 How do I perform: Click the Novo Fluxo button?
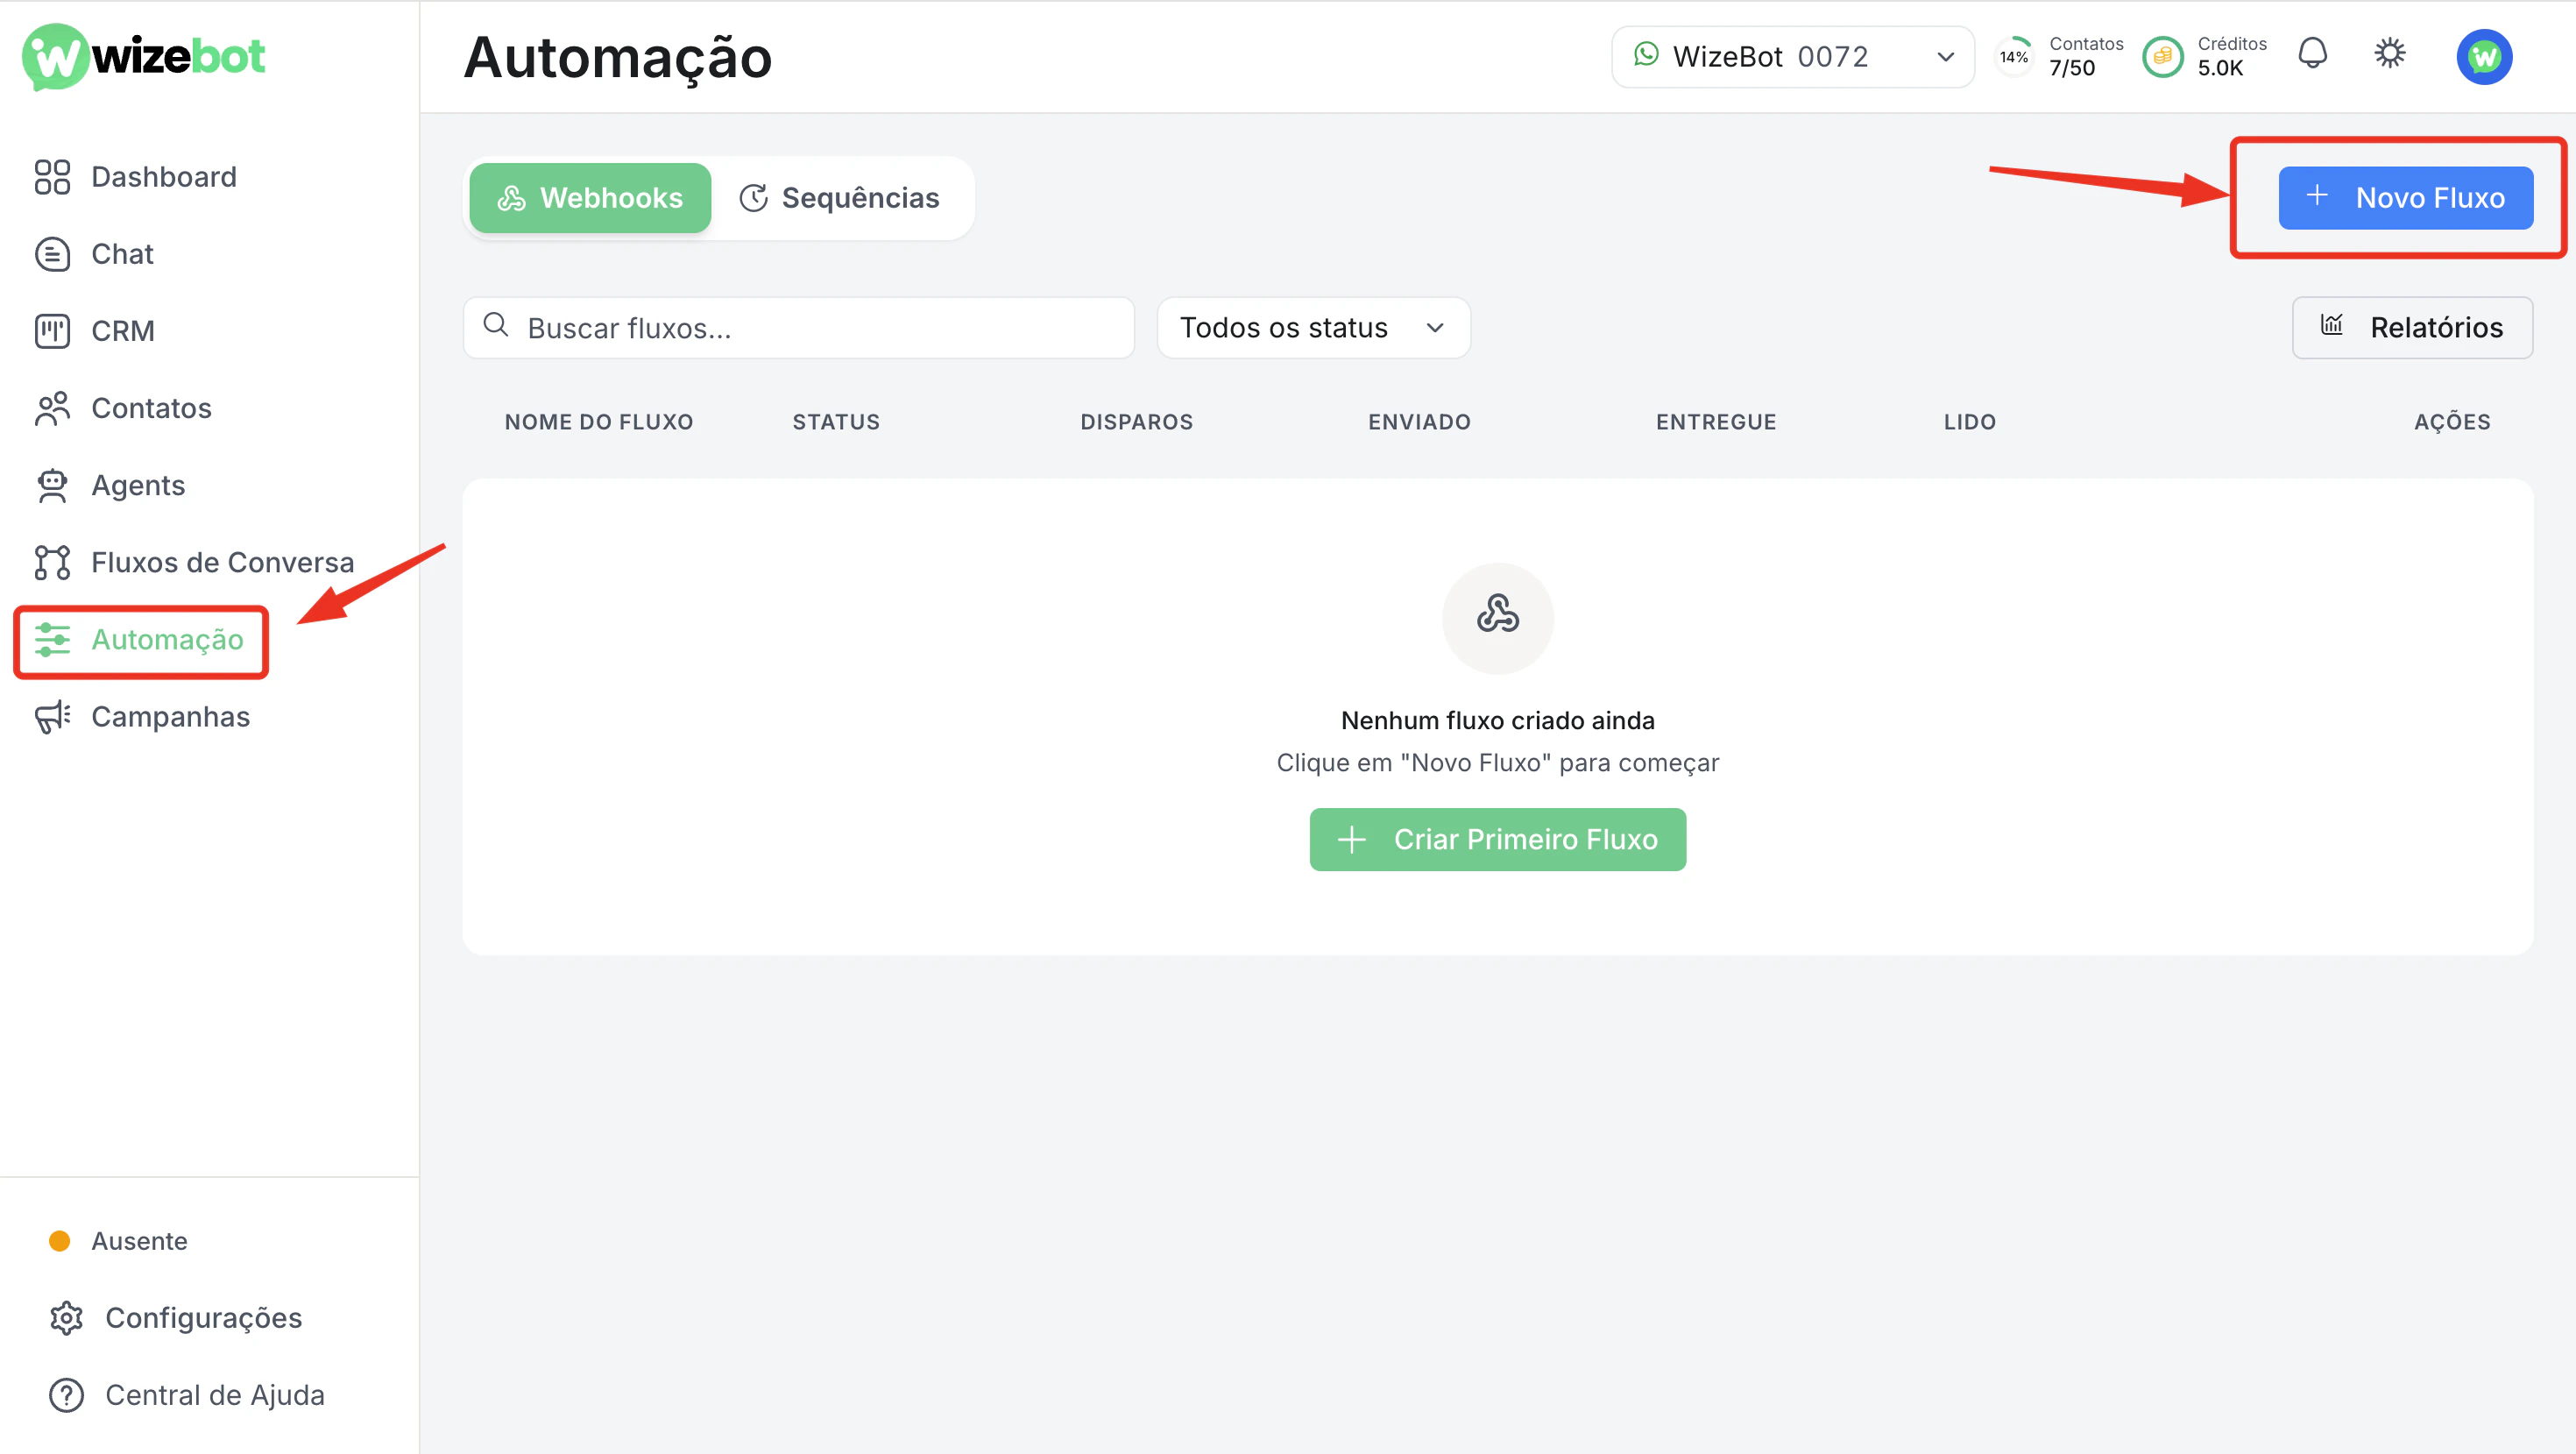pyautogui.click(x=2407, y=197)
